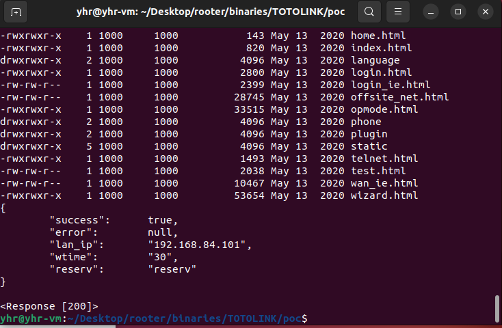Select the offsite_net.html filename

click(x=399, y=97)
